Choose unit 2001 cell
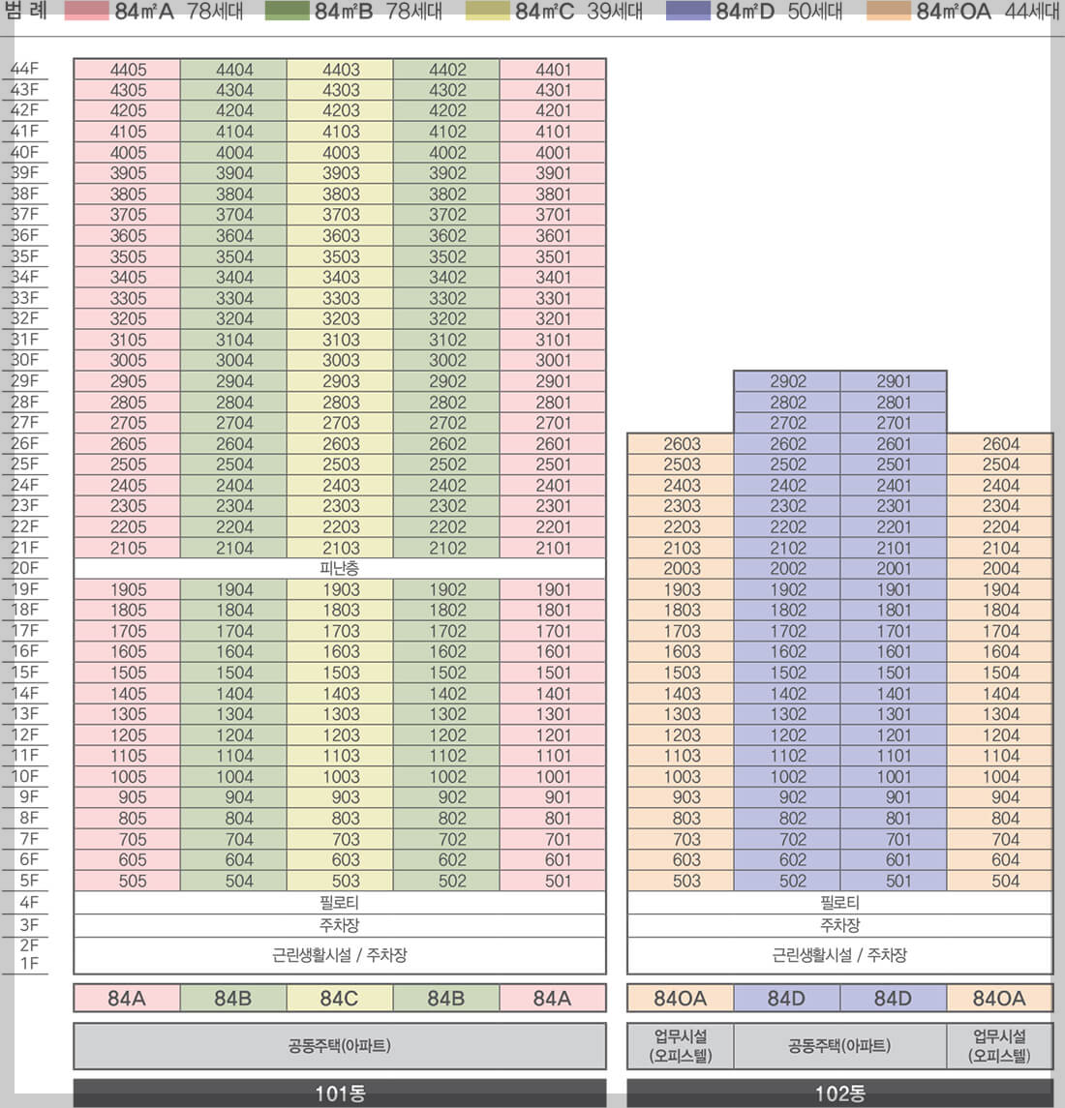1065x1108 pixels. [894, 568]
